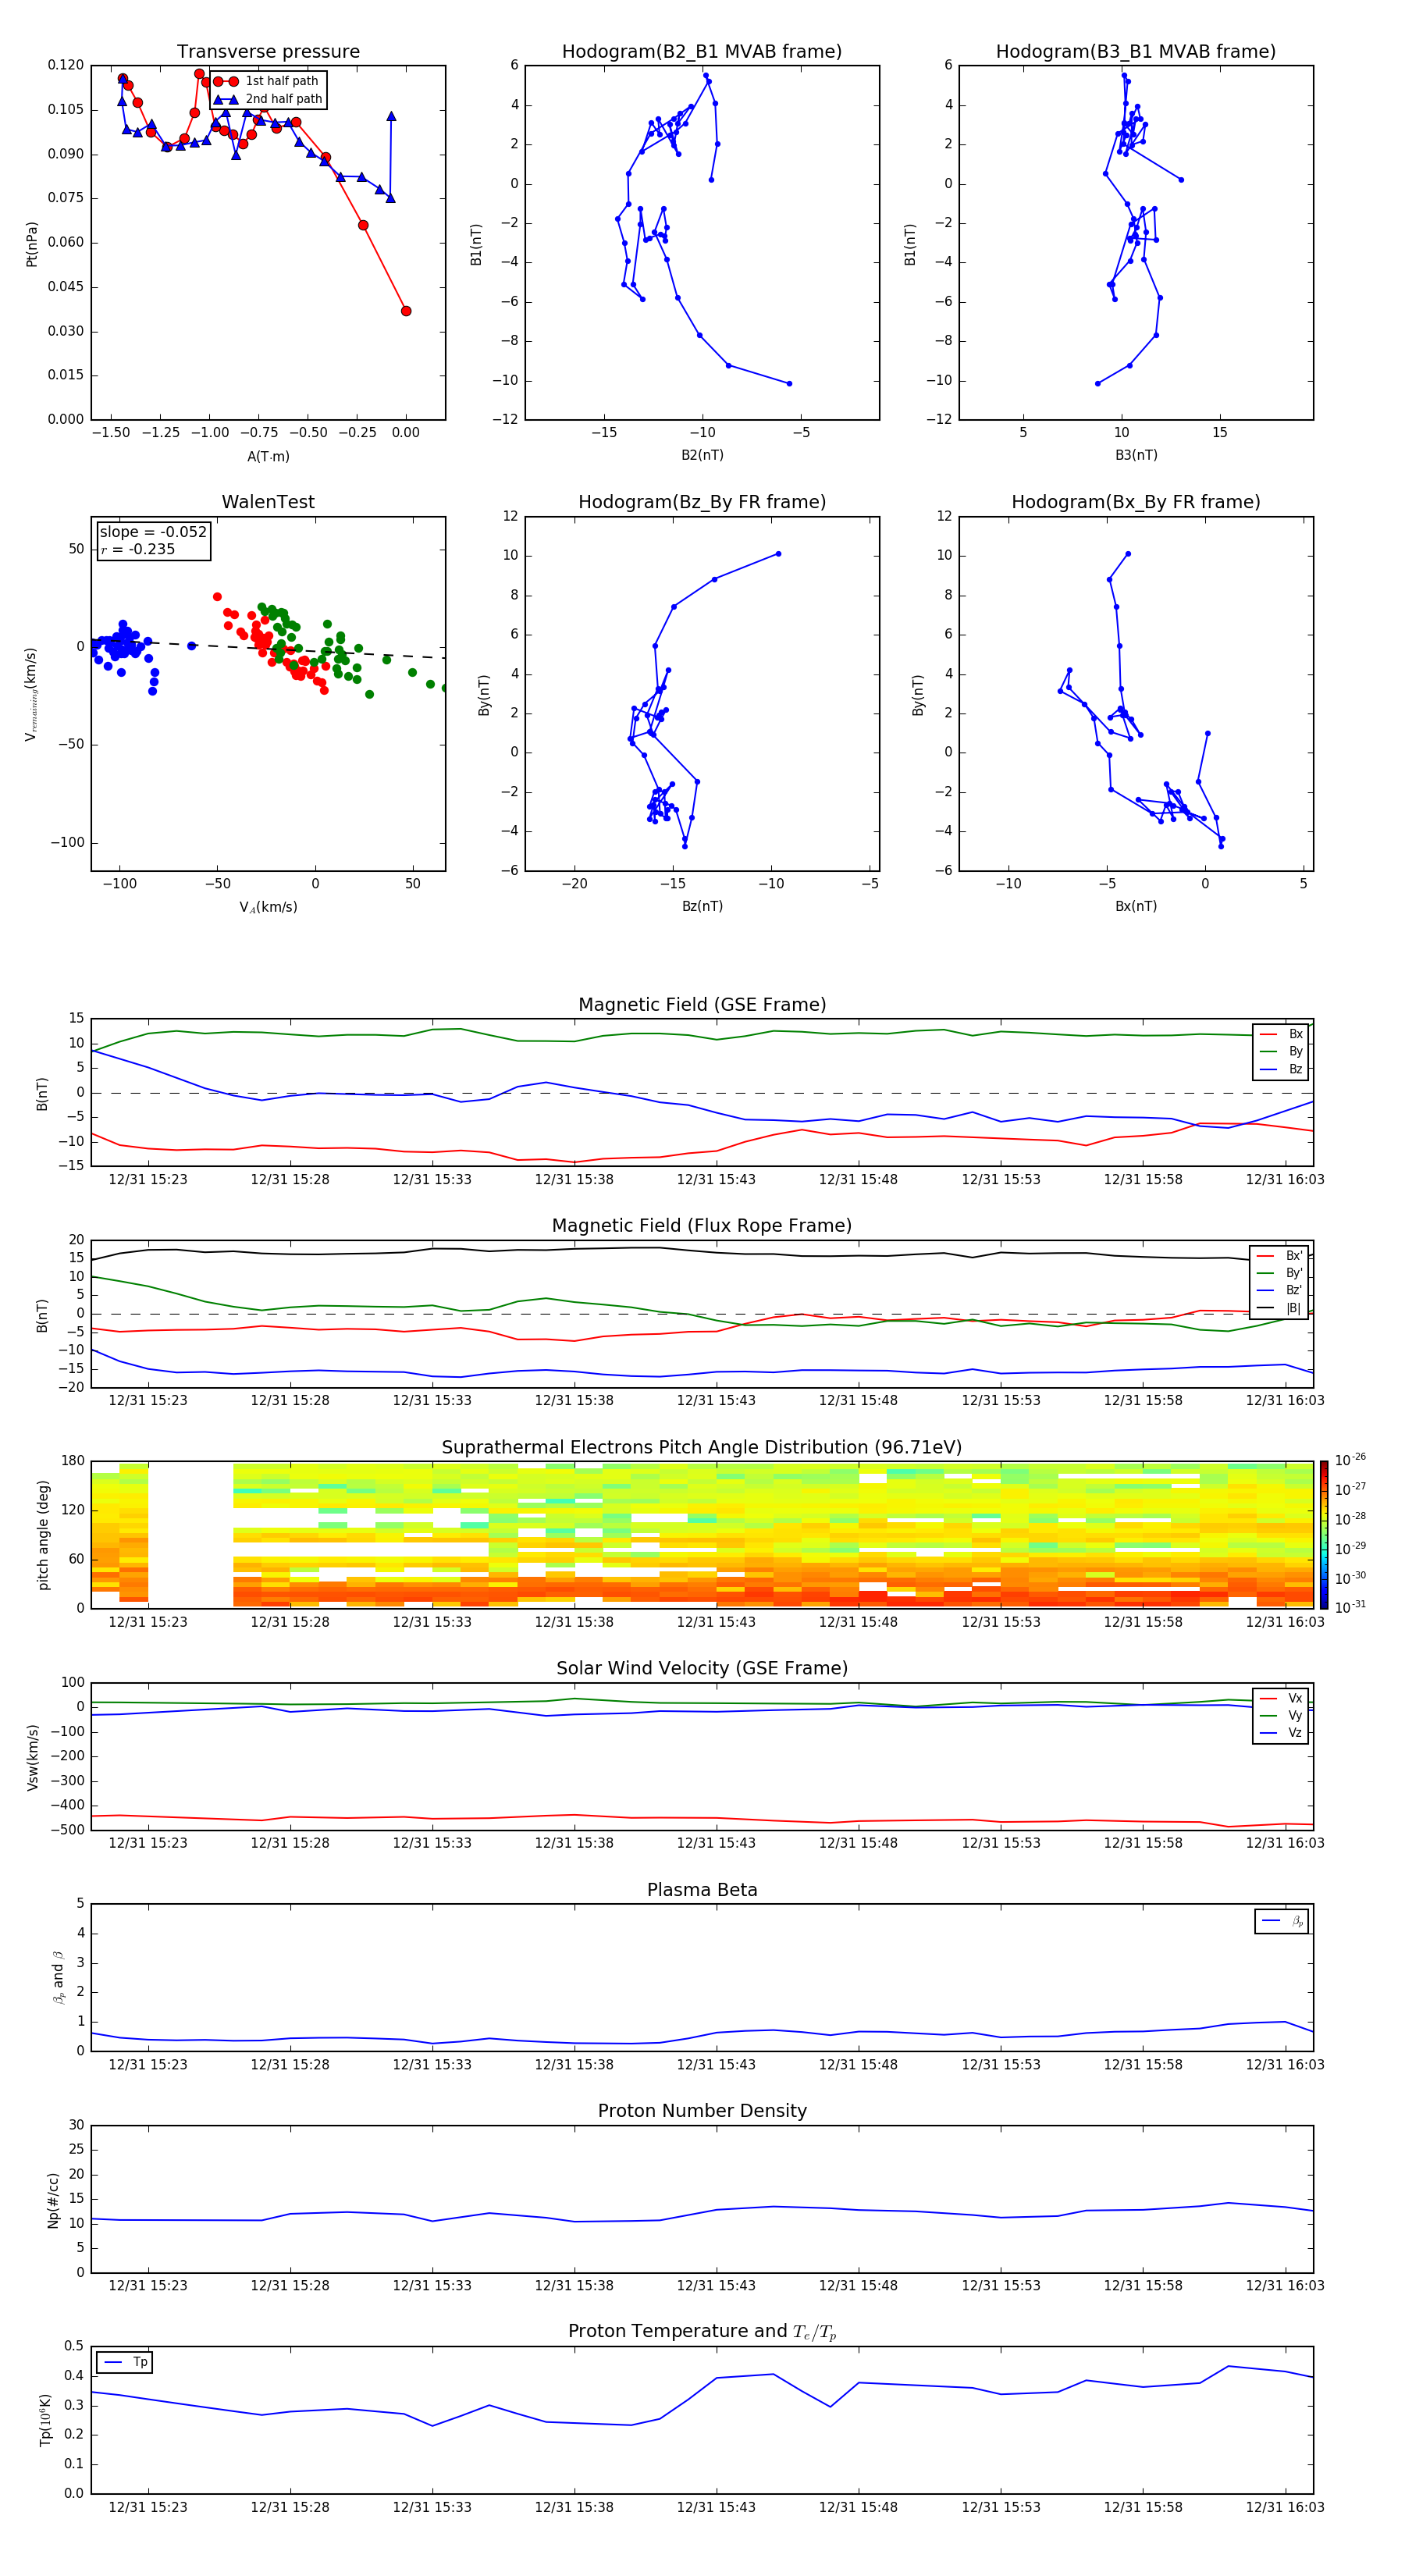Viewport: 1405px width, 2576px height.
Task: Click '12/31 15:38' tick in temperature plot
Action: point(574,2507)
